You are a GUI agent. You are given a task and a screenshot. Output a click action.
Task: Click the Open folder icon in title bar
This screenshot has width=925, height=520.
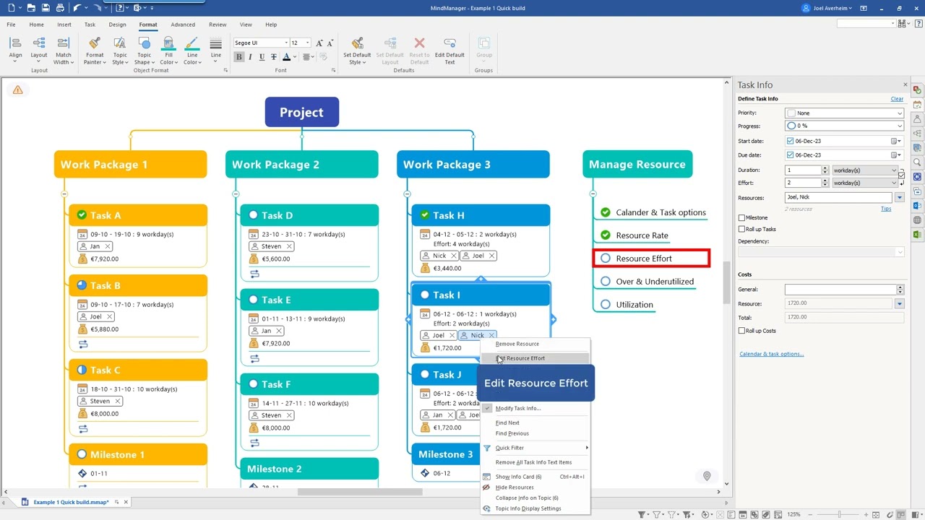click(x=30, y=8)
